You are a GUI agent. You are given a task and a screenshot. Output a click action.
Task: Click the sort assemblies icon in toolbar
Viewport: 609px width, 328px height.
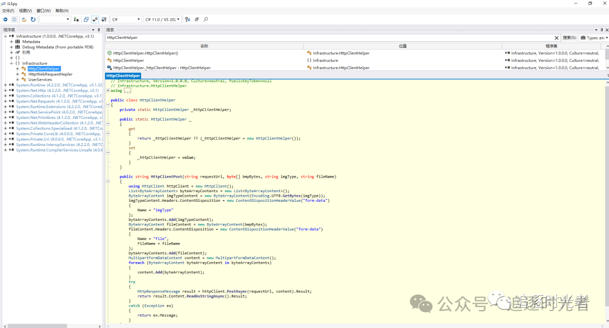point(188,20)
